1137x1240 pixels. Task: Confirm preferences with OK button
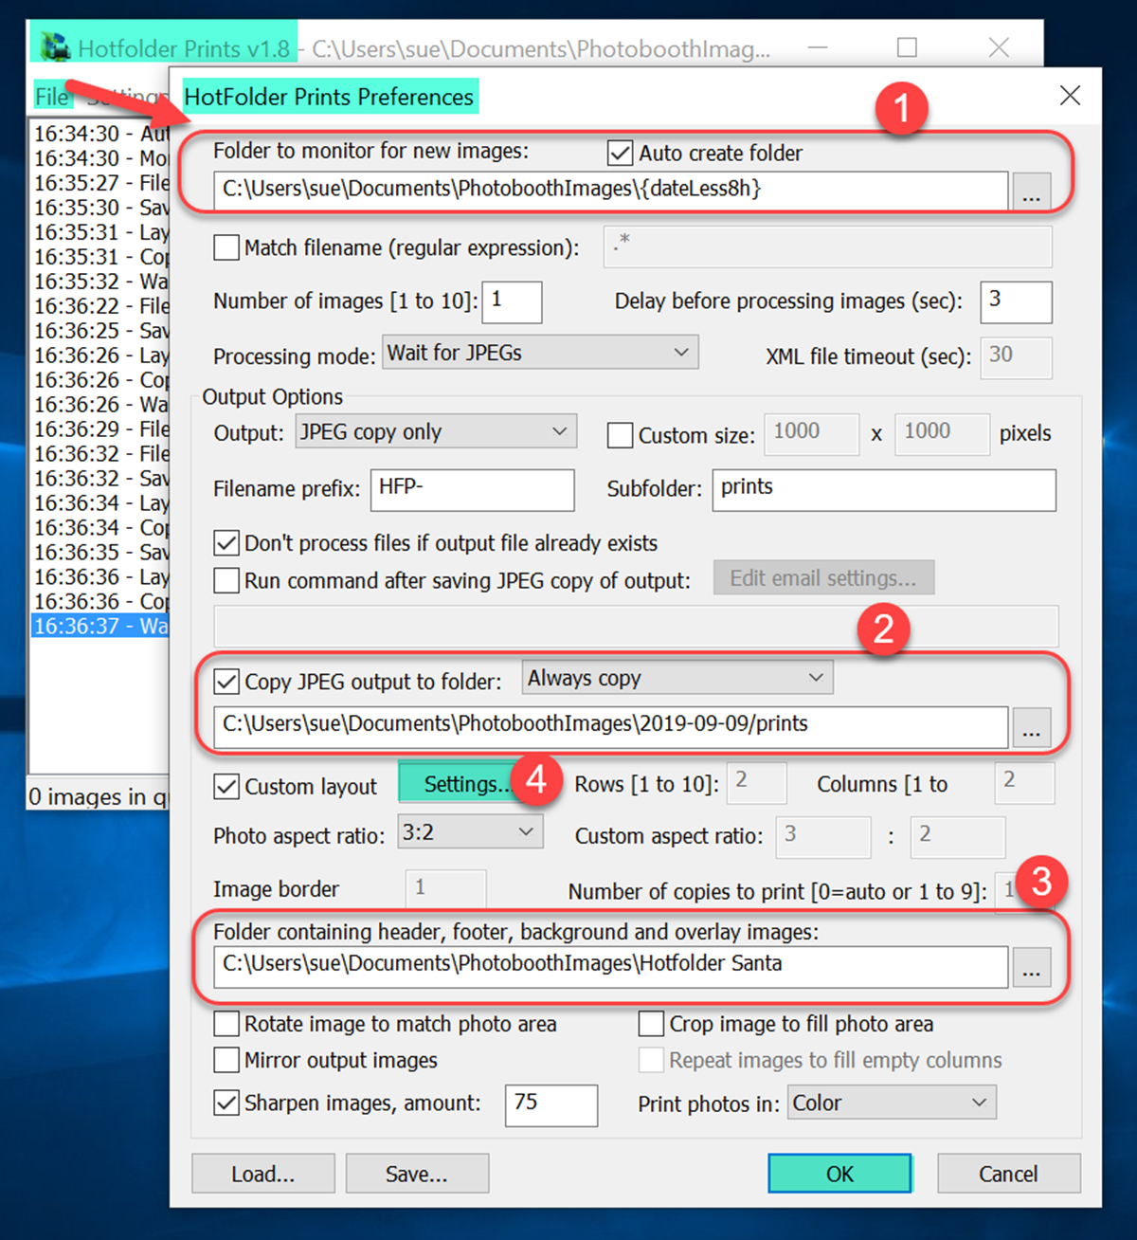pos(839,1174)
